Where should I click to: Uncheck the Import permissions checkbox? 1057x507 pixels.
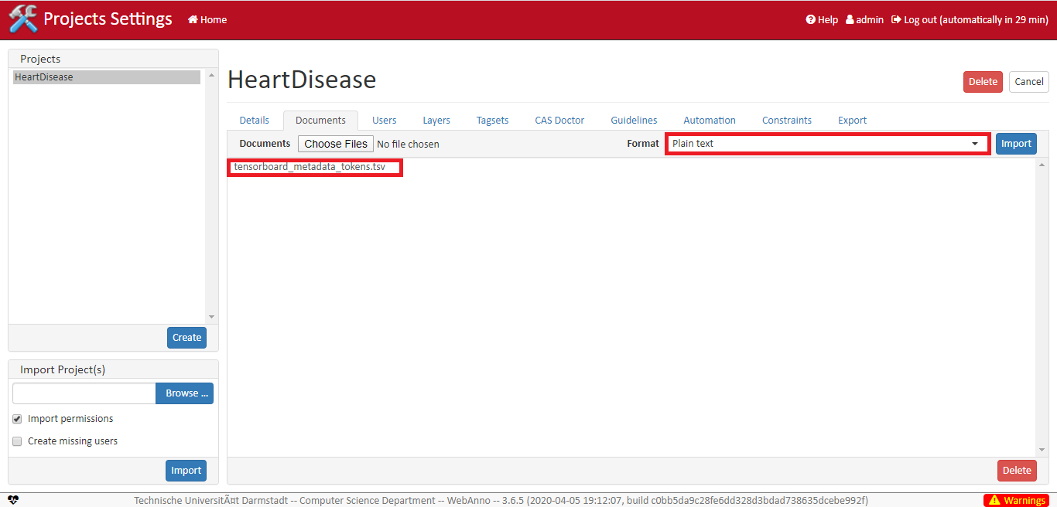tap(16, 418)
